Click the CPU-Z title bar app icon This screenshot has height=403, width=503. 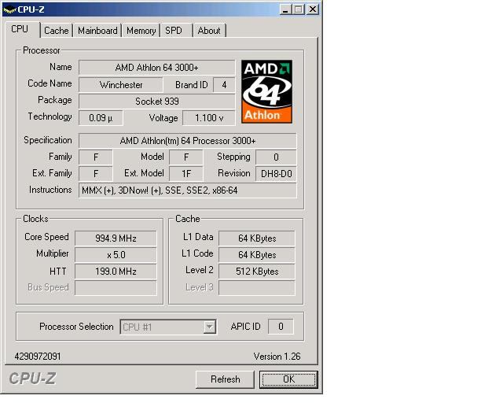coord(9,9)
